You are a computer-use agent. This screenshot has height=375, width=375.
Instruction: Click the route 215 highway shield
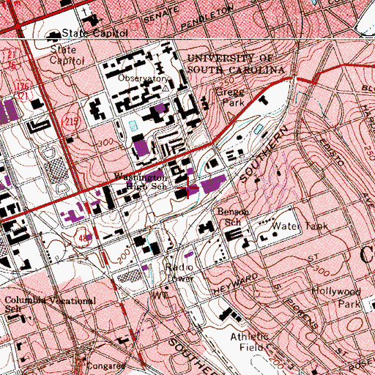tap(71, 122)
